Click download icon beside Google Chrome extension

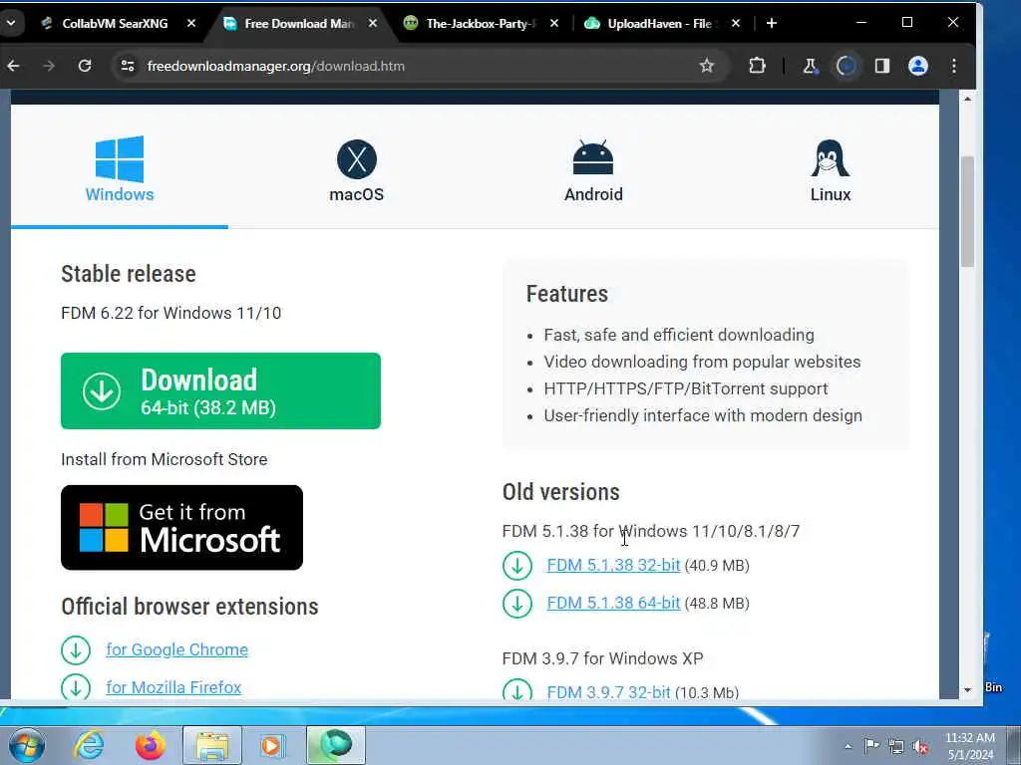click(x=76, y=649)
